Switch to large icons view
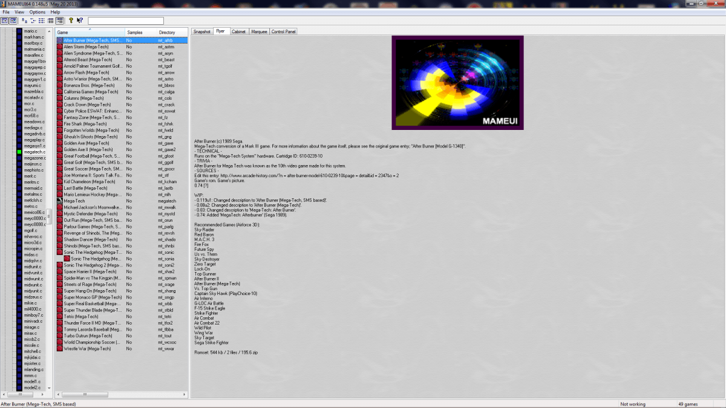 (x=24, y=21)
